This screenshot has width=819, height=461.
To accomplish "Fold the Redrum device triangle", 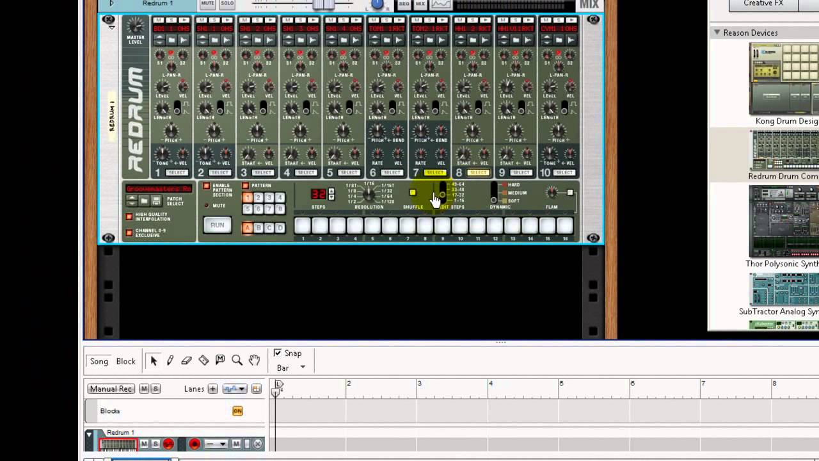I will point(112,27).
